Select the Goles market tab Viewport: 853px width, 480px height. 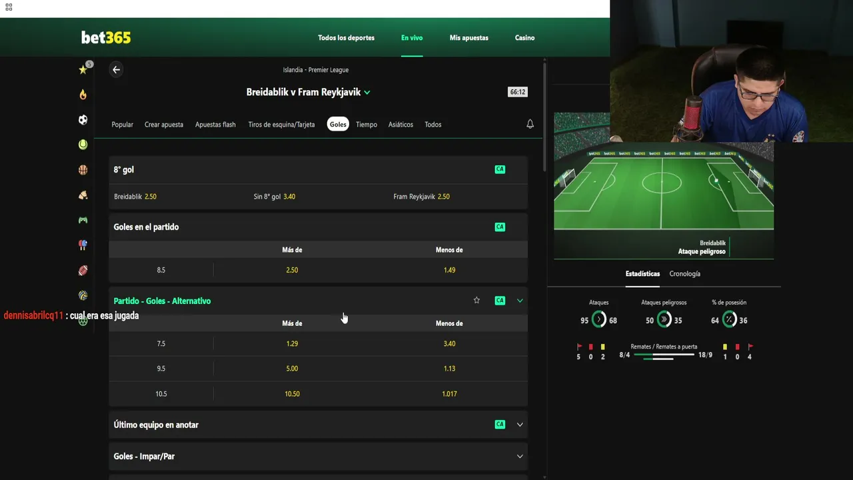click(x=338, y=125)
